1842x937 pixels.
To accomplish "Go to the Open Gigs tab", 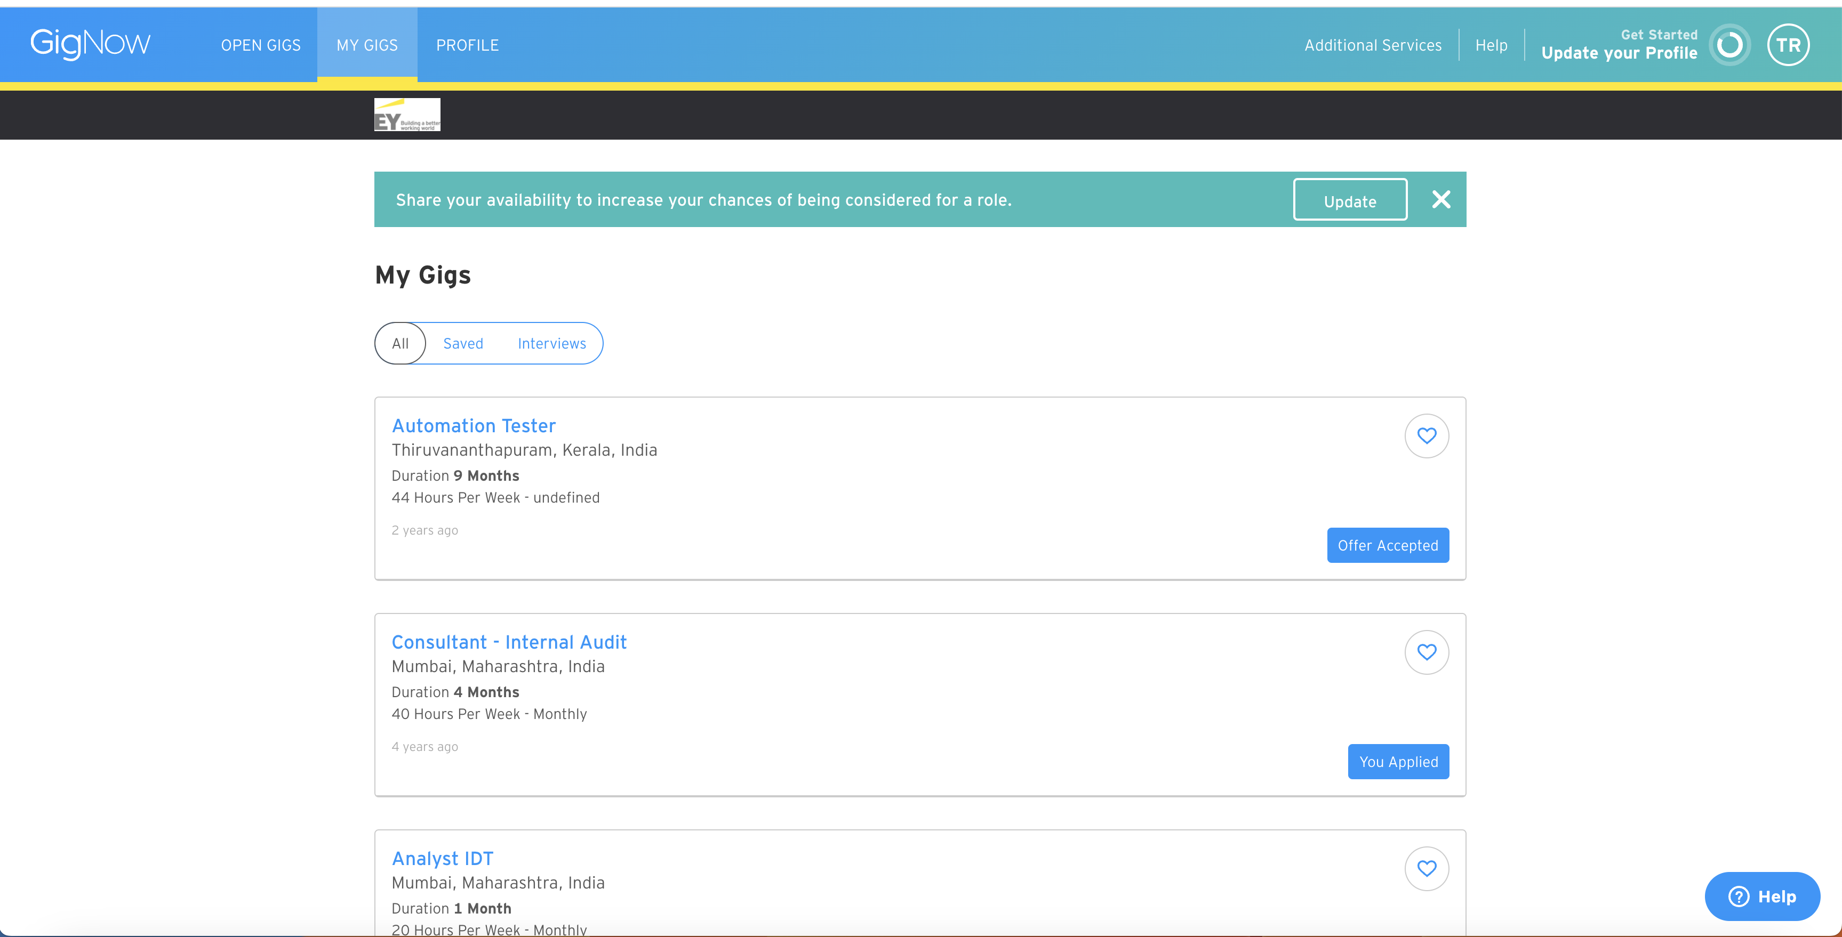I will coord(260,46).
